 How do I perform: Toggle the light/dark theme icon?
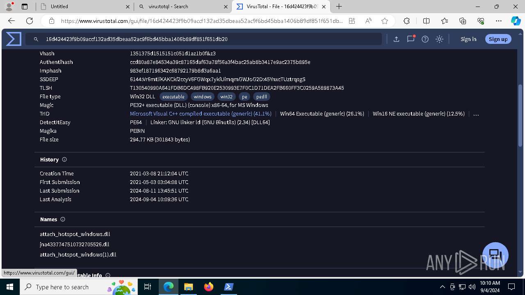(x=439, y=39)
